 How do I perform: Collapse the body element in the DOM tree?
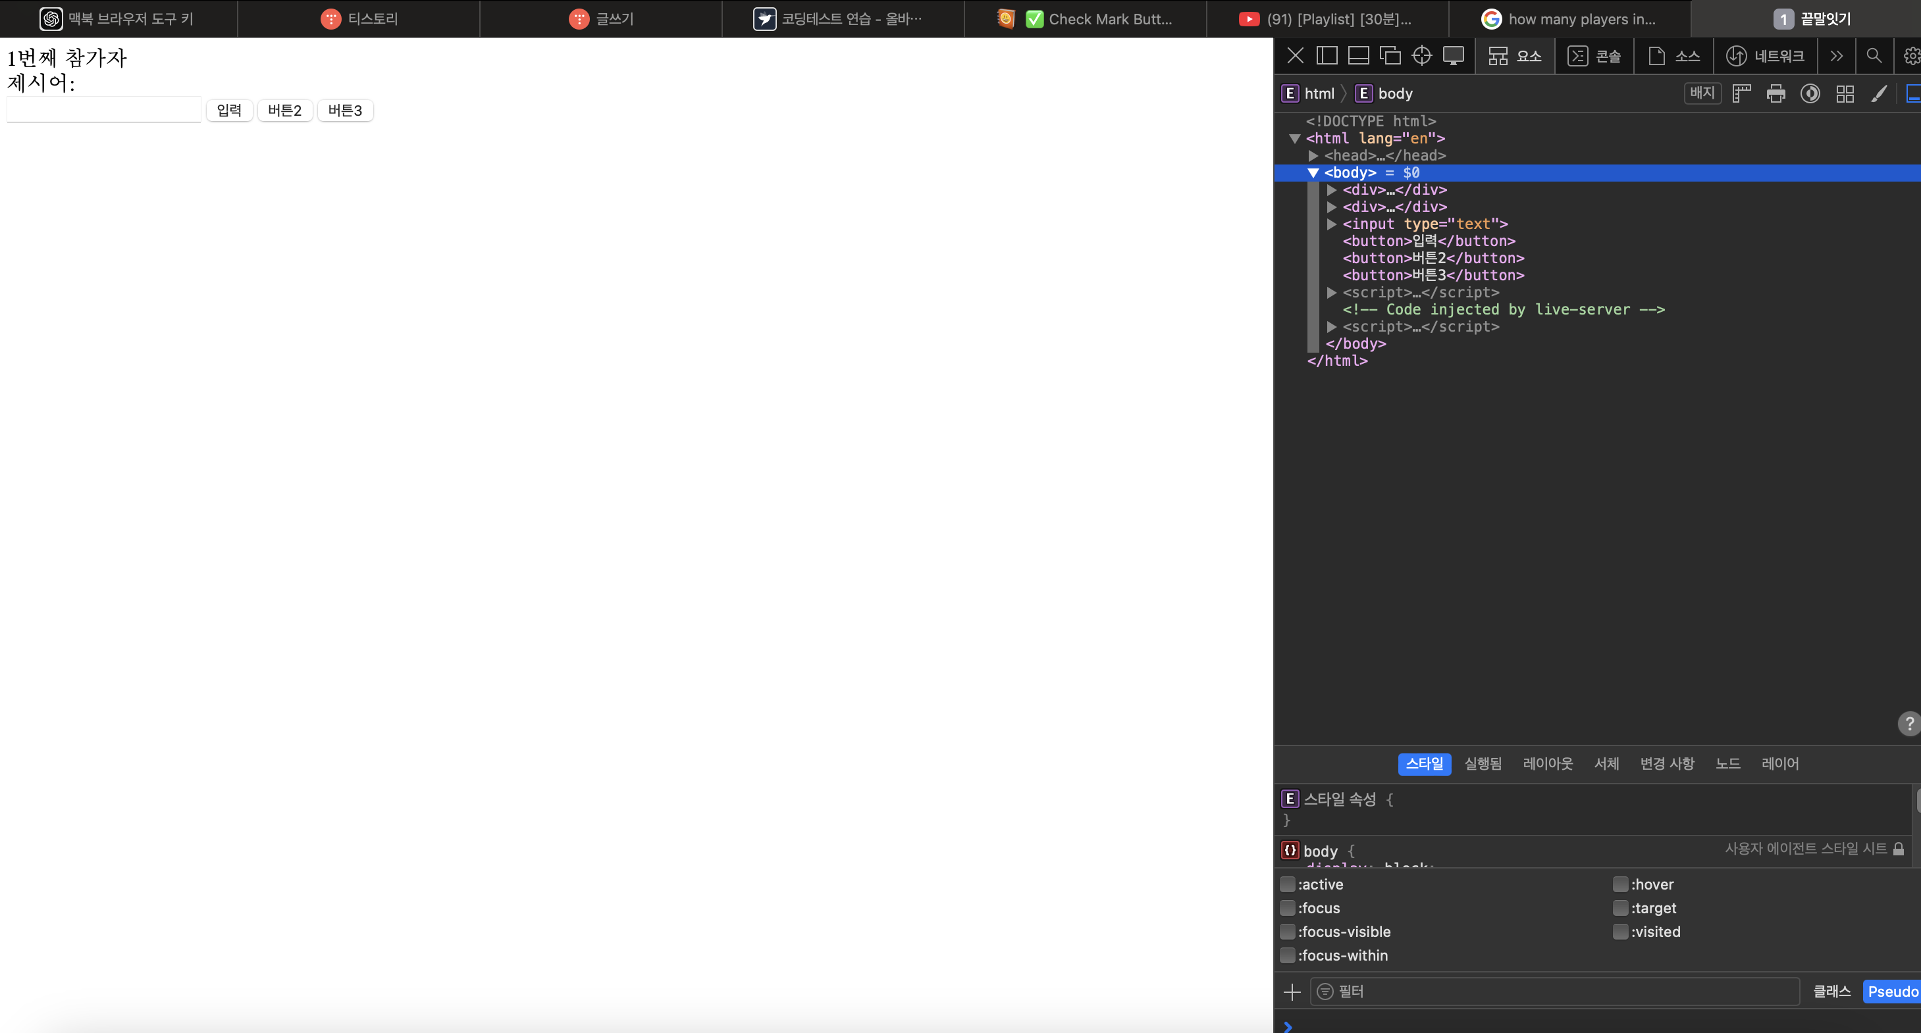1313,173
